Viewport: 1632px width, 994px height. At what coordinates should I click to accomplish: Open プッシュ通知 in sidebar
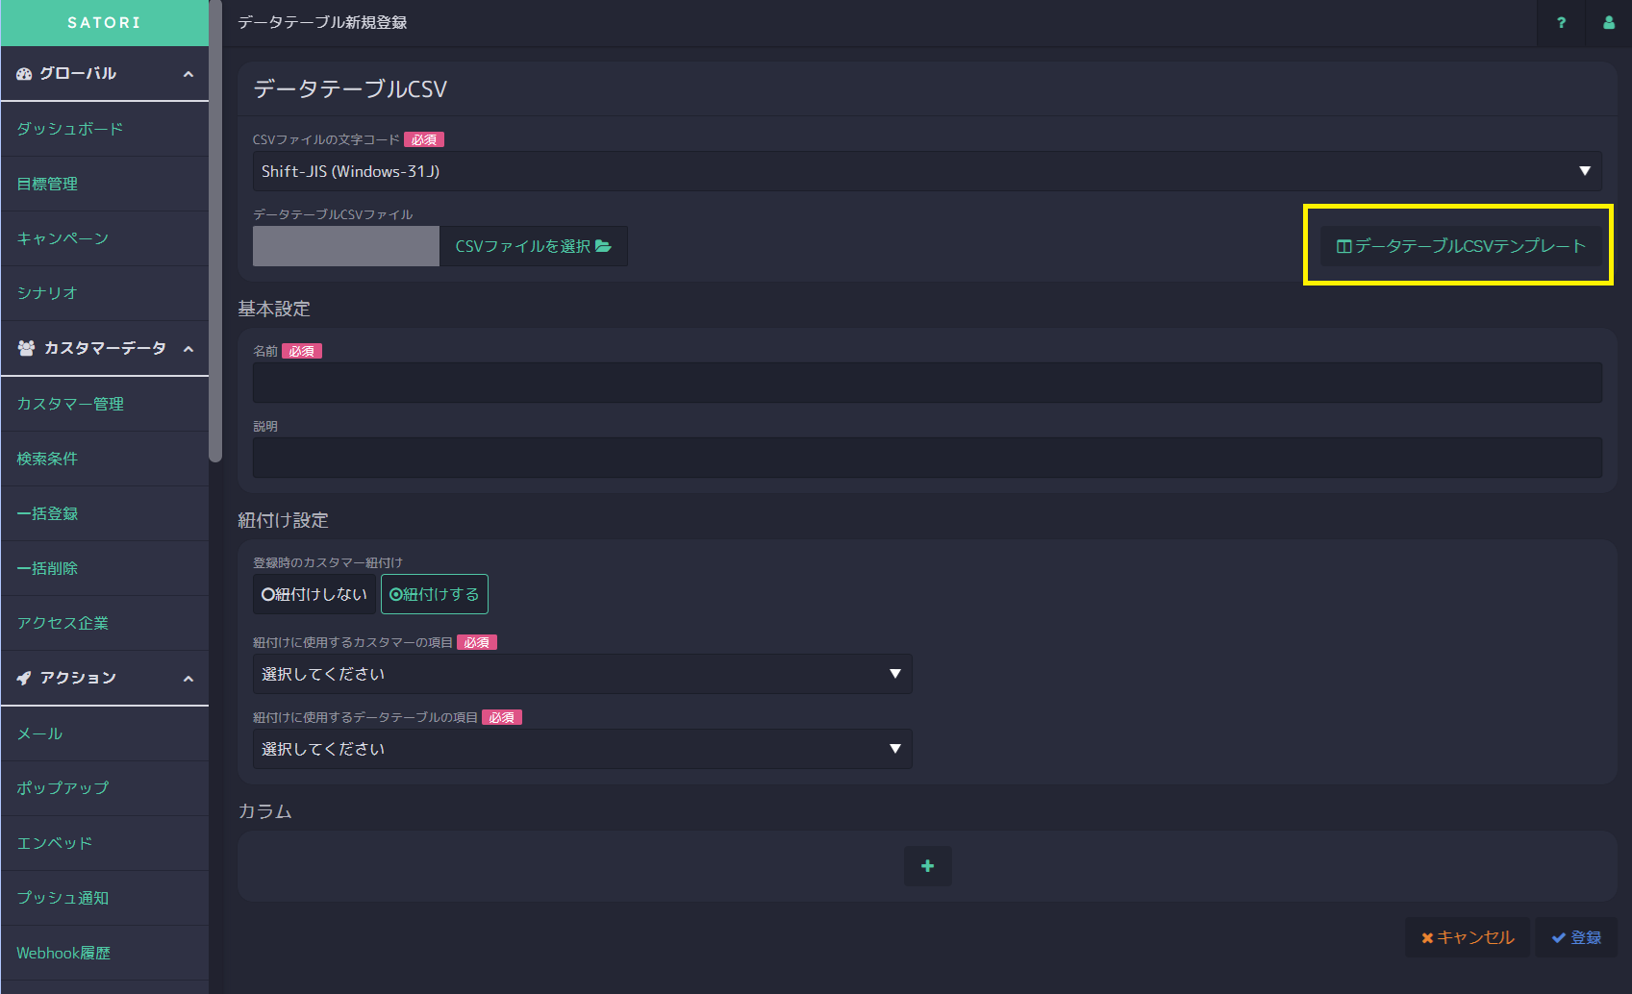tap(105, 898)
